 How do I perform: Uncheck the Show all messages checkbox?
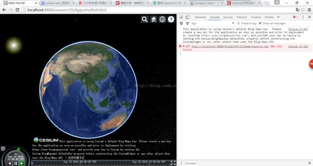pyautogui.click(x=260, y=23)
